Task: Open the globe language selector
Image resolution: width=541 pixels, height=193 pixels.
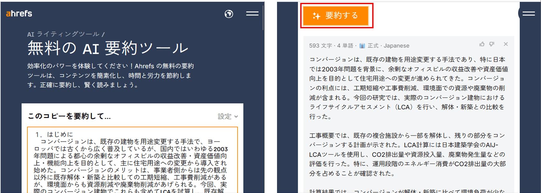Action: point(229,14)
